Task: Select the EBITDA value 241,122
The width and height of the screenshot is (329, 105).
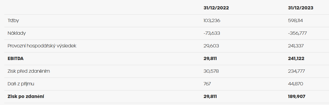Action: [296, 59]
